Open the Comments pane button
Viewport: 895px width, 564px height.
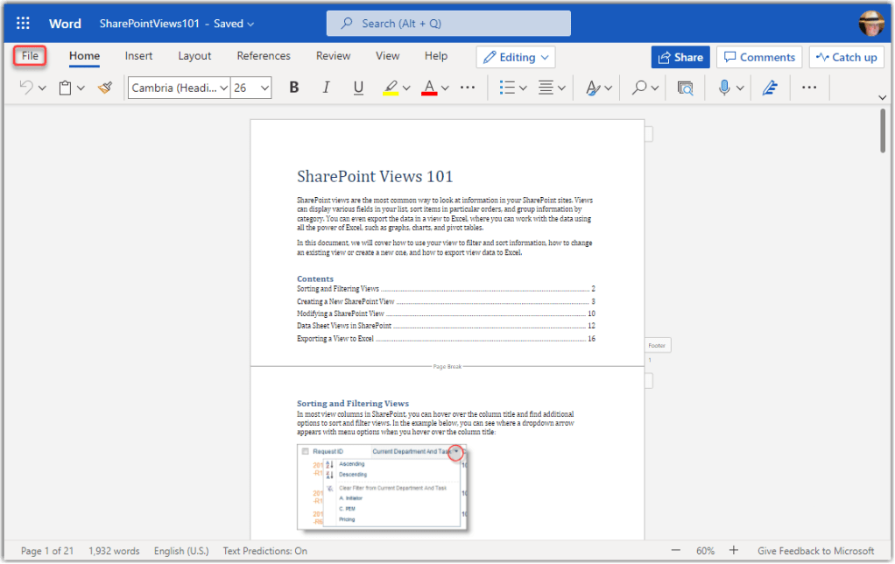(x=758, y=57)
